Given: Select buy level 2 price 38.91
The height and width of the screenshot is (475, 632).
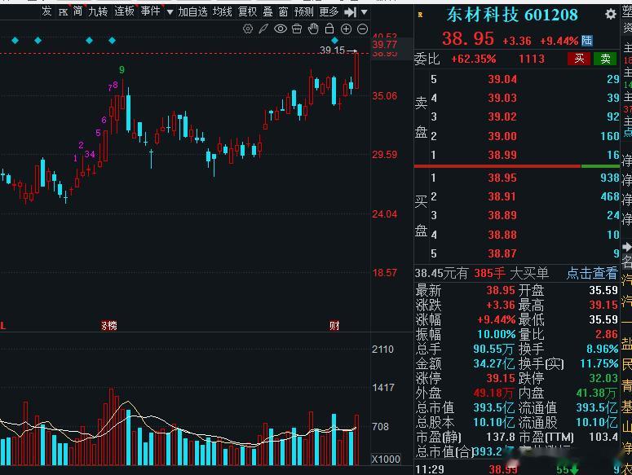Looking at the screenshot, I should pos(502,196).
